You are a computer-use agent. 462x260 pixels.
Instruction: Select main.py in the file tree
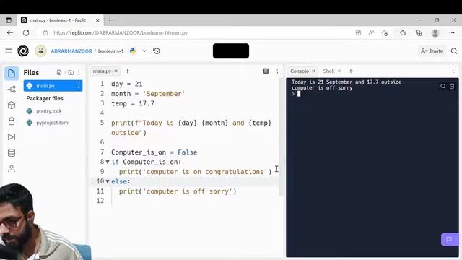(x=53, y=86)
